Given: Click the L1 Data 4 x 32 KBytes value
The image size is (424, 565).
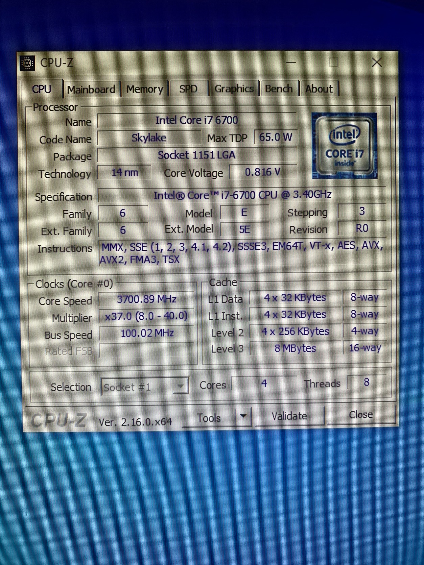Looking at the screenshot, I should 295,298.
